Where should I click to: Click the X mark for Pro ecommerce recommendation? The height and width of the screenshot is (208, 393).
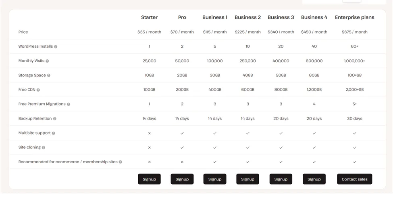(x=182, y=162)
